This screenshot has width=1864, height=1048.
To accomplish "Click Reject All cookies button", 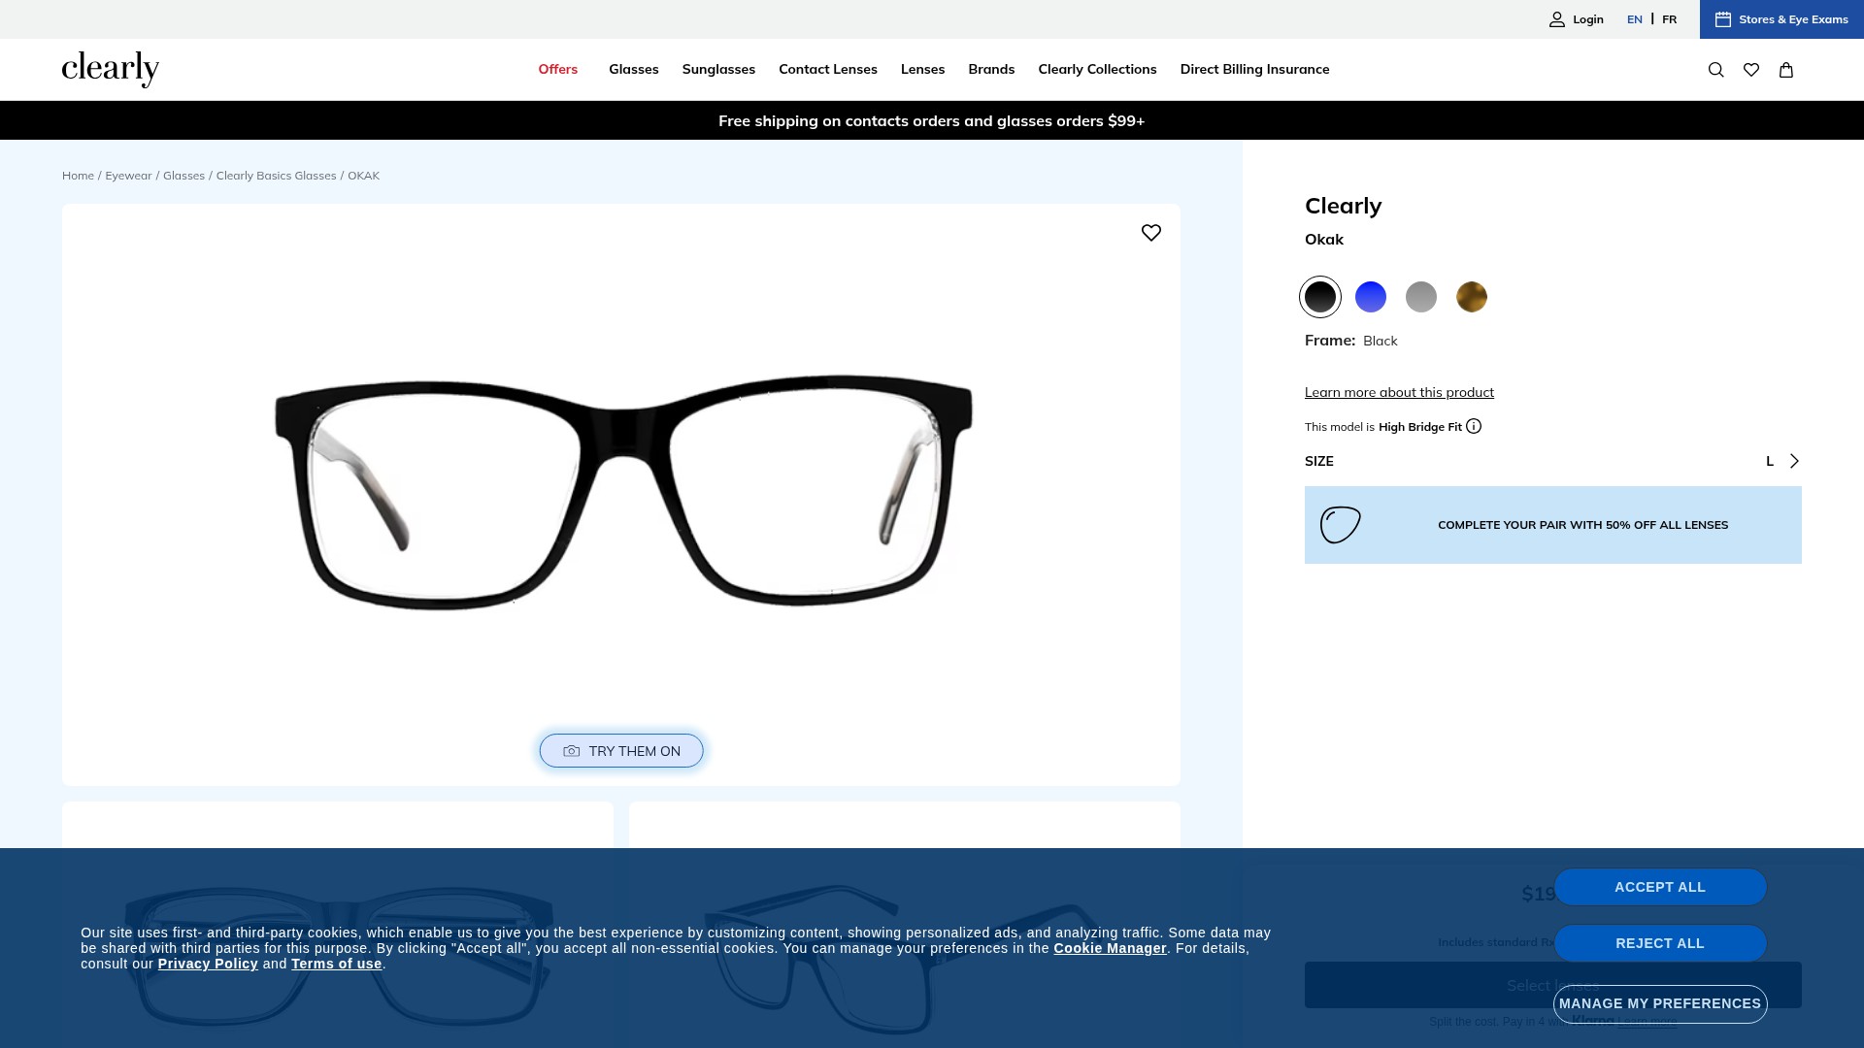I will [x=1660, y=943].
